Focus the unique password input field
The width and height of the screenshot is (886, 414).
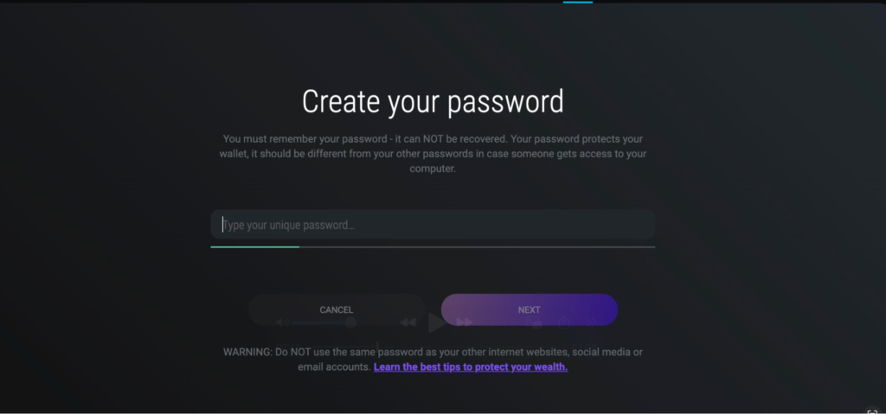coord(433,225)
